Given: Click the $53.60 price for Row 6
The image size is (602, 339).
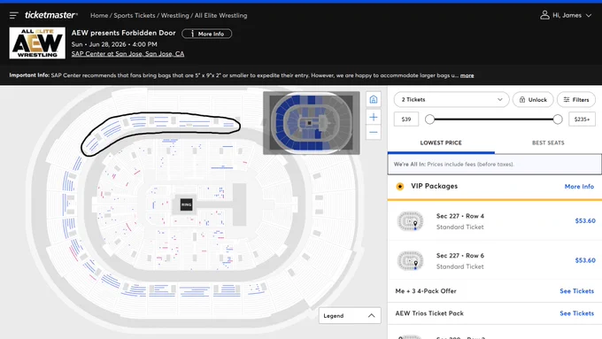Looking at the screenshot, I should click(585, 260).
